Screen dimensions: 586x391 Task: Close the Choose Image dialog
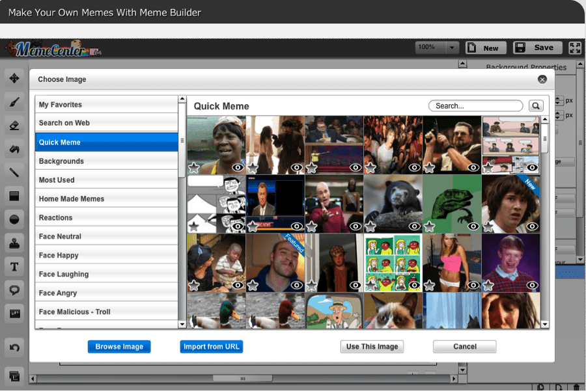click(542, 79)
